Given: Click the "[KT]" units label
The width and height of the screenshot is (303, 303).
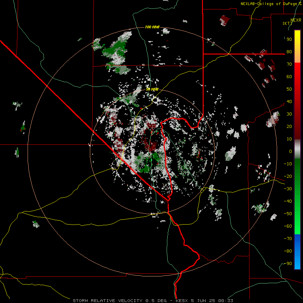Looking at the screenshot, I should 288,23.
